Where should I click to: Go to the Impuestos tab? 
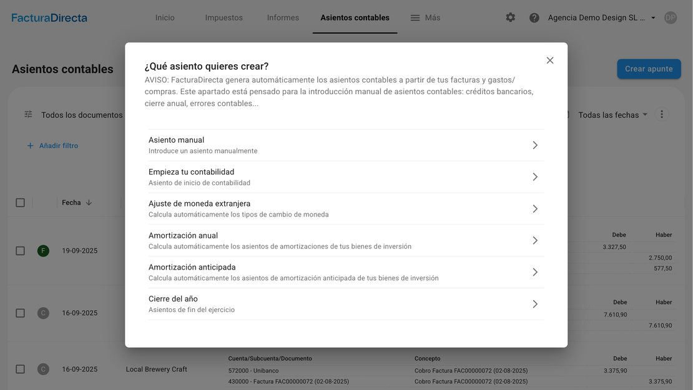(224, 17)
